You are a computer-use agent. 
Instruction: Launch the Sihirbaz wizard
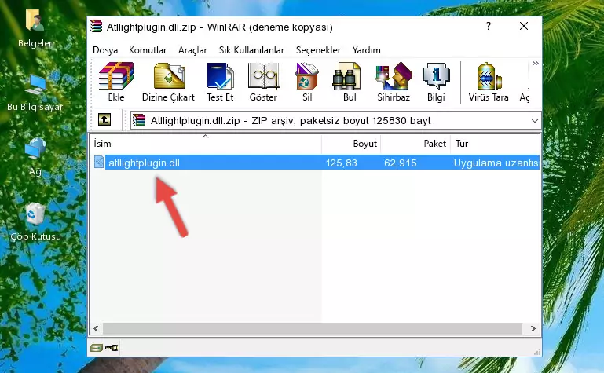pyautogui.click(x=394, y=82)
